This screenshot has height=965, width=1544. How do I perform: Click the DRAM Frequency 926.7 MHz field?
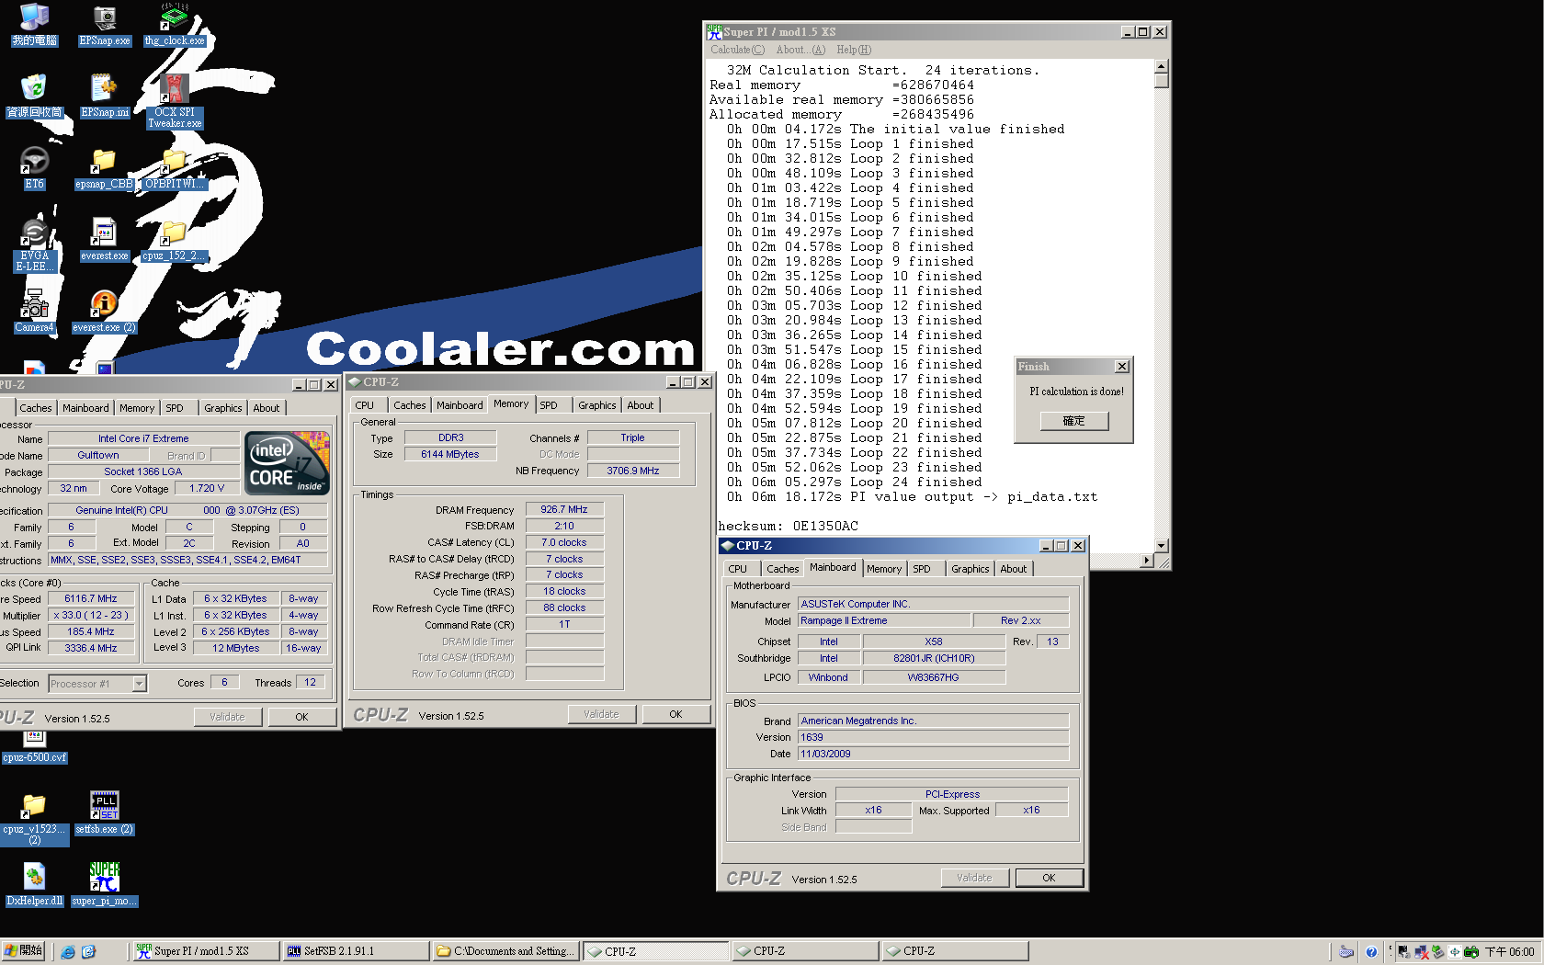pyautogui.click(x=564, y=509)
